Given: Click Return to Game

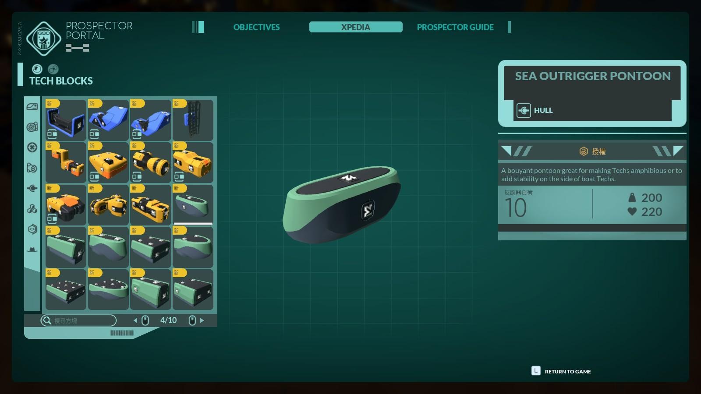Looking at the screenshot, I should (x=568, y=372).
